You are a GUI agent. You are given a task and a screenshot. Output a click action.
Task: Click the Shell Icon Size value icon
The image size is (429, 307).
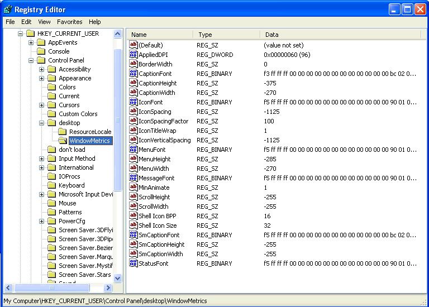coord(134,225)
